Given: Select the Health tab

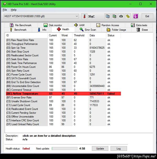Looking at the screenshot, I should (x=63, y=29).
